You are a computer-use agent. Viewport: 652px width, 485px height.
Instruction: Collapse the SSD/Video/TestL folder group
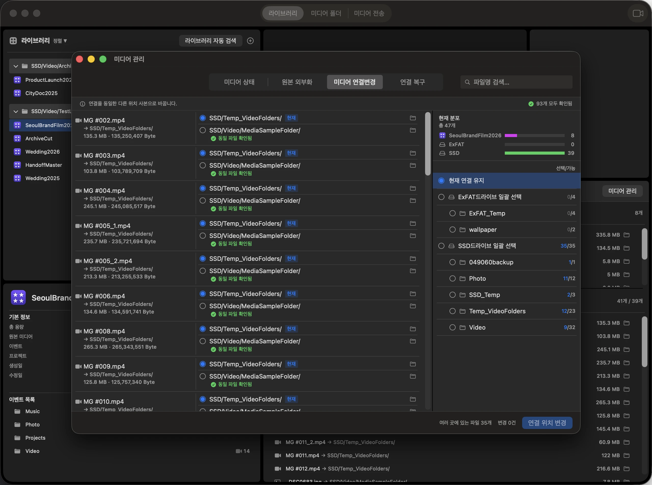coord(16,111)
